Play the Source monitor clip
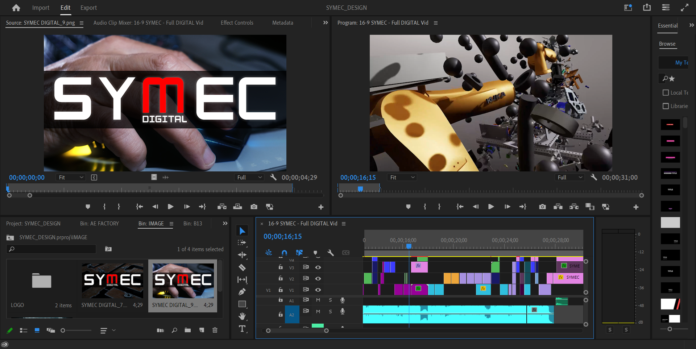This screenshot has width=696, height=349. pyautogui.click(x=170, y=207)
